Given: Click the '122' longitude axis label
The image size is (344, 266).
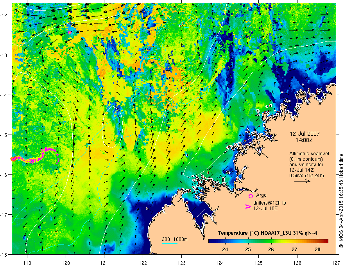Looking at the screenshot, I should point(143,263).
